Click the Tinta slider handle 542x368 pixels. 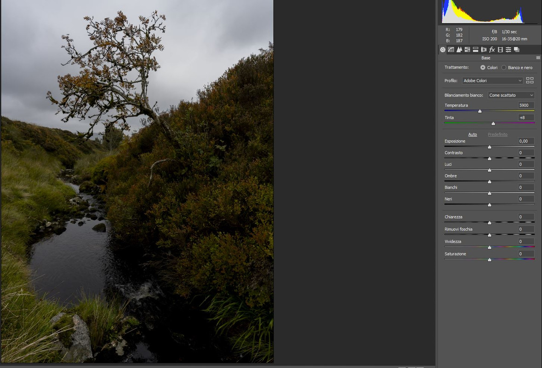coord(493,123)
